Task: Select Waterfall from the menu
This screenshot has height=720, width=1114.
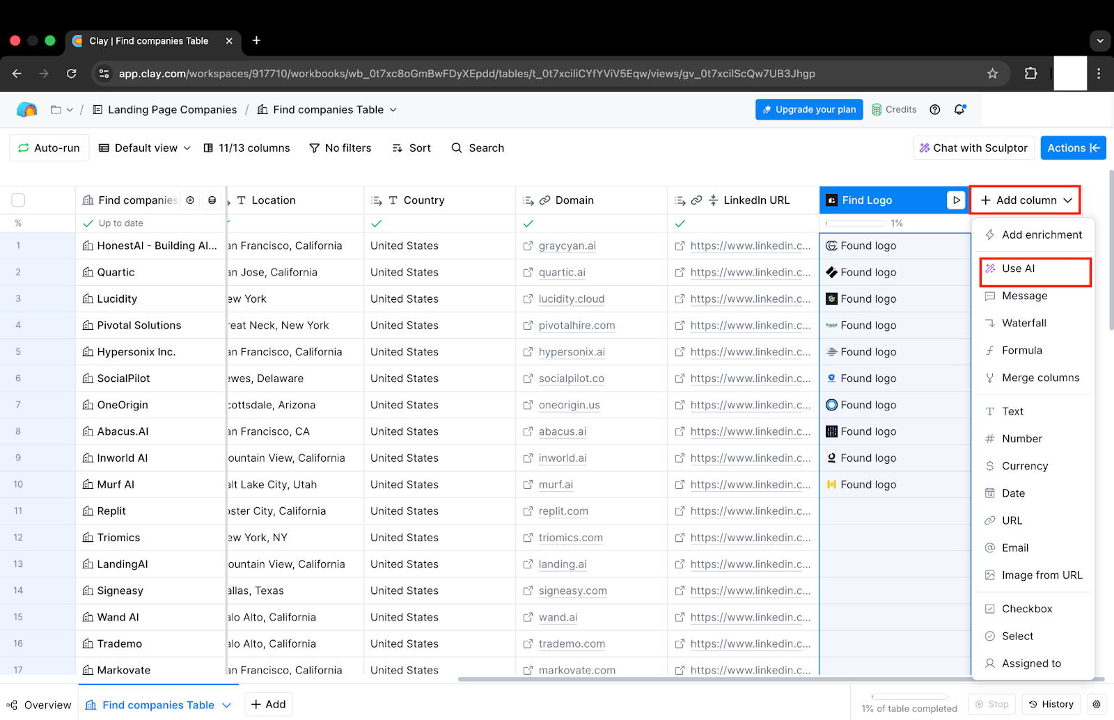Action: point(1033,323)
